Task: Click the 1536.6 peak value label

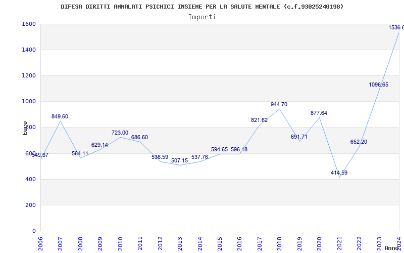Action: [395, 27]
